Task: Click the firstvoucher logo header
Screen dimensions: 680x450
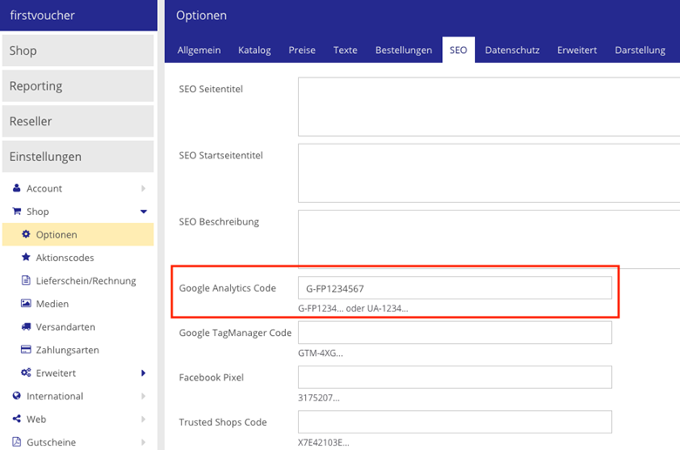Action: [x=43, y=15]
